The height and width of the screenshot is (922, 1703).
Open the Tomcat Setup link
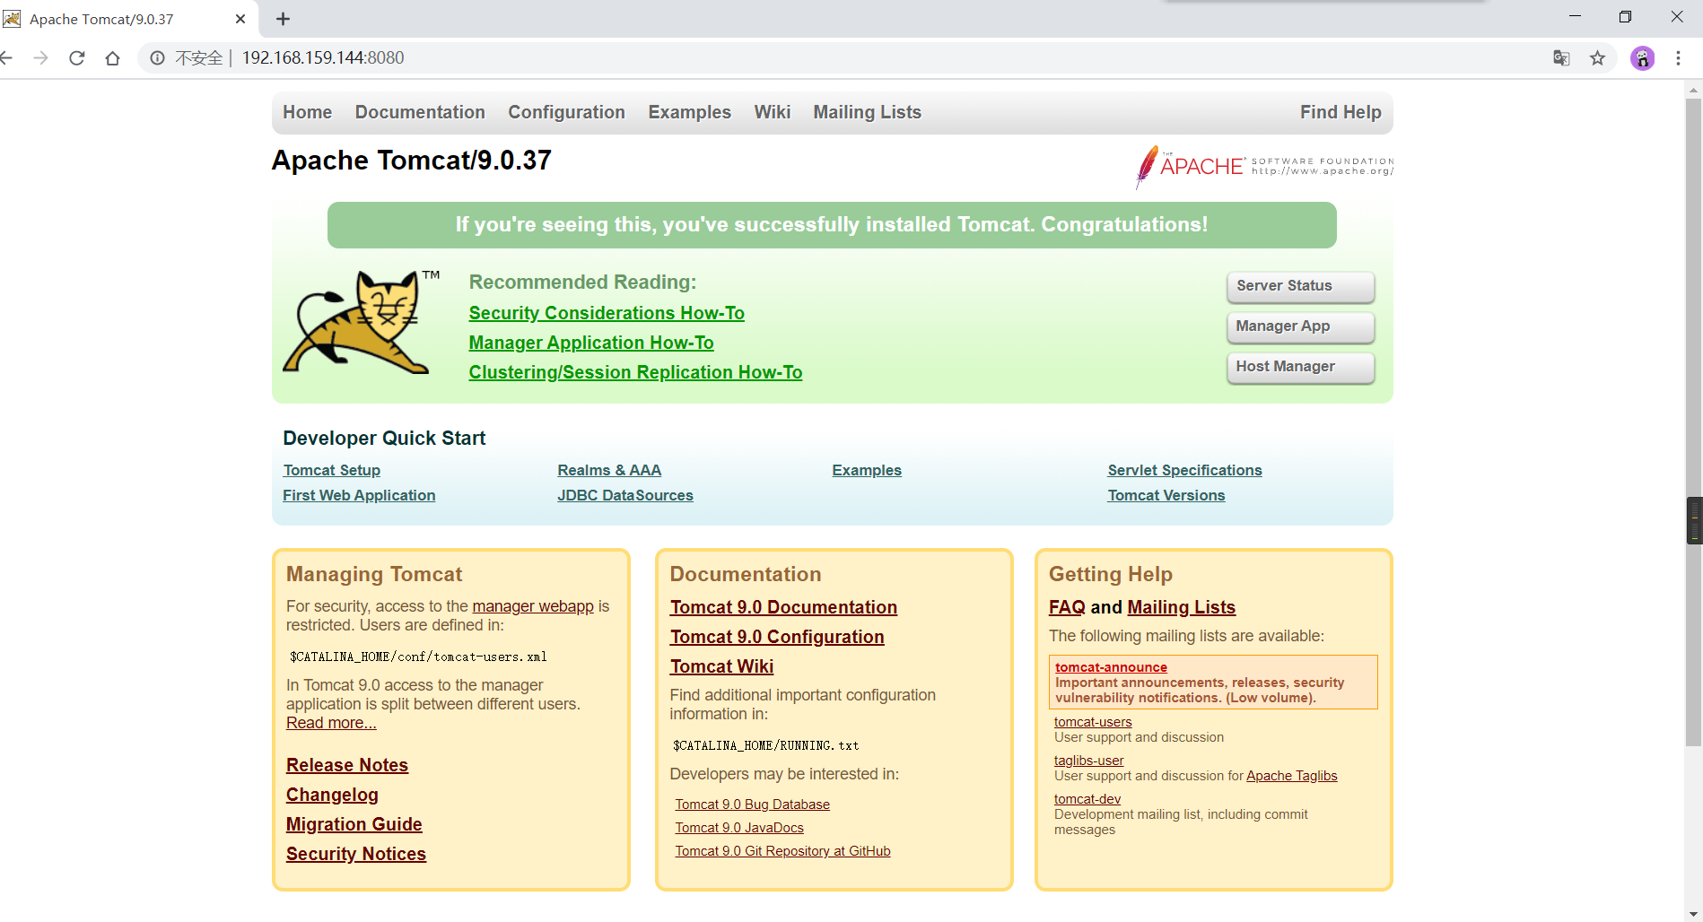click(332, 470)
